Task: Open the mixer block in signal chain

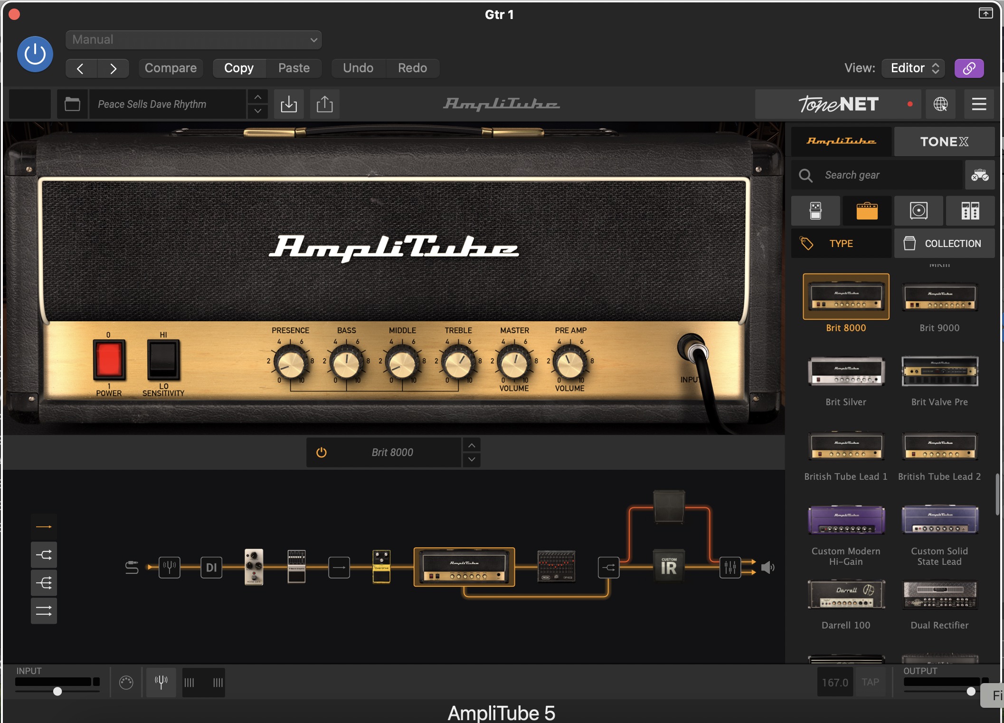Action: coord(730,567)
